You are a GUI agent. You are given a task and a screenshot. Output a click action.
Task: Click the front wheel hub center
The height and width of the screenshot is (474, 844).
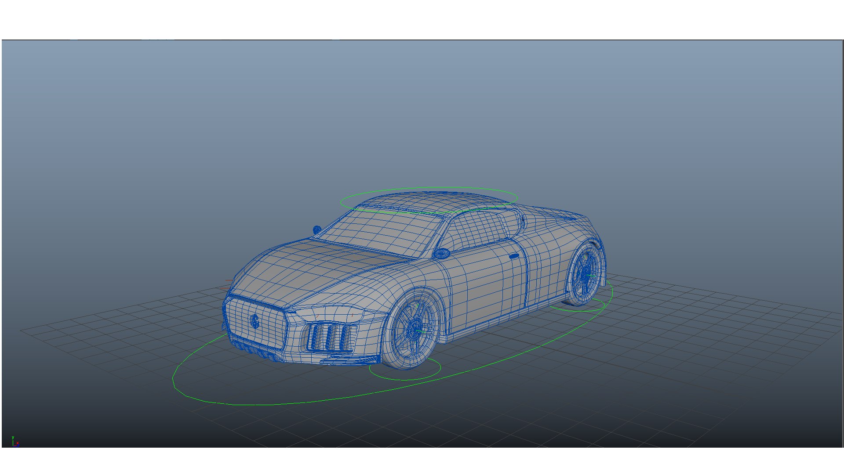(x=415, y=329)
